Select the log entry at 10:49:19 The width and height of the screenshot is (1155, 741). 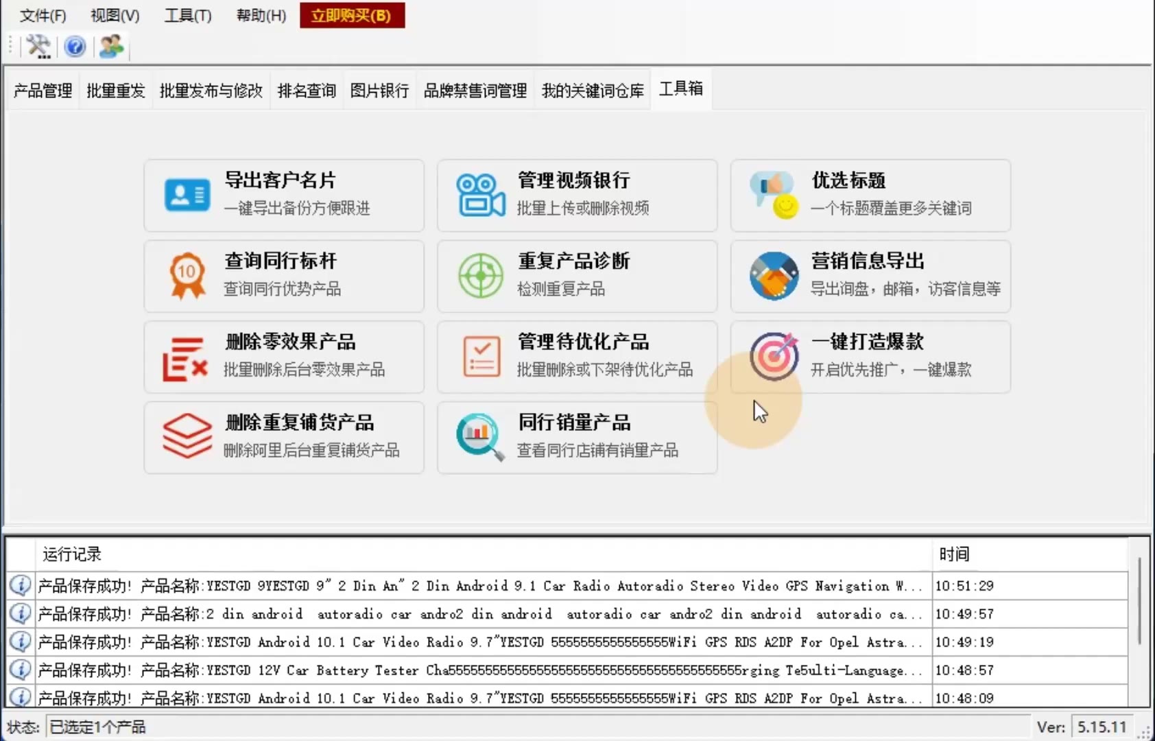pos(567,642)
